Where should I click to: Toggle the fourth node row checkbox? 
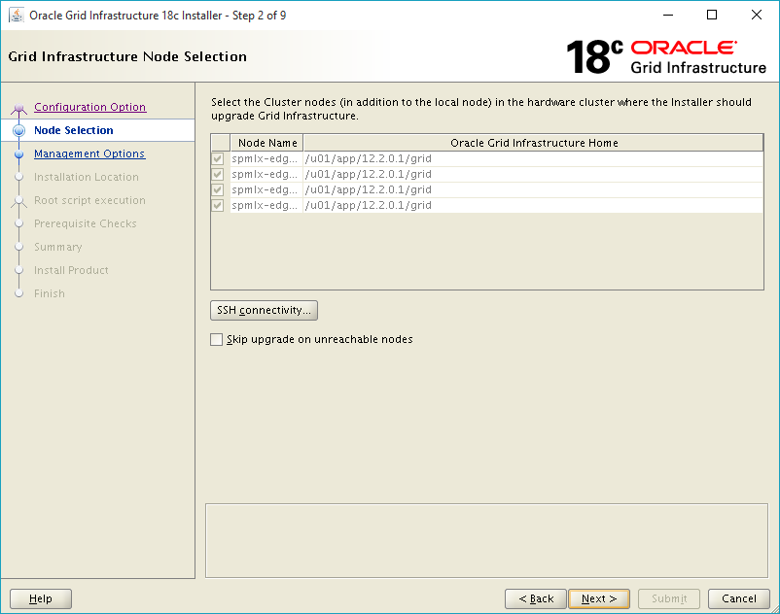(218, 205)
